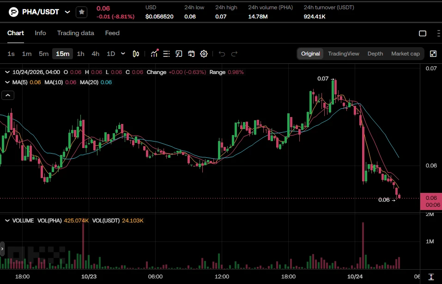This screenshot has width=442, height=284.
Task: Click the calendar jump-to-date icon
Action: [x=191, y=54]
